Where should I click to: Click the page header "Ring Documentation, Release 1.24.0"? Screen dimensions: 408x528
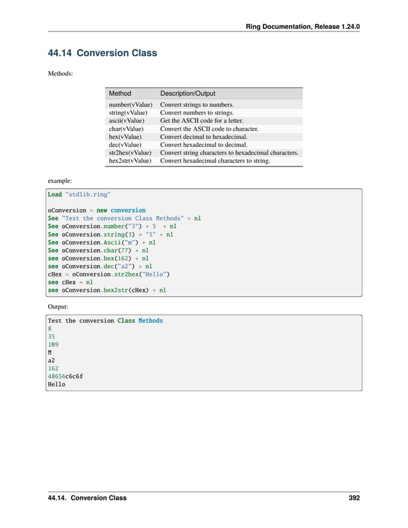click(302, 27)
